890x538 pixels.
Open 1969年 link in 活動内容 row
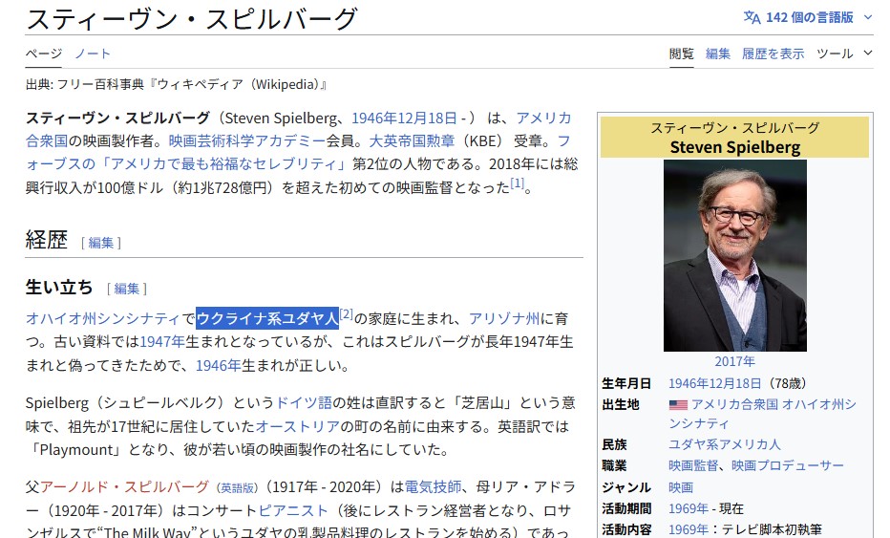click(689, 529)
